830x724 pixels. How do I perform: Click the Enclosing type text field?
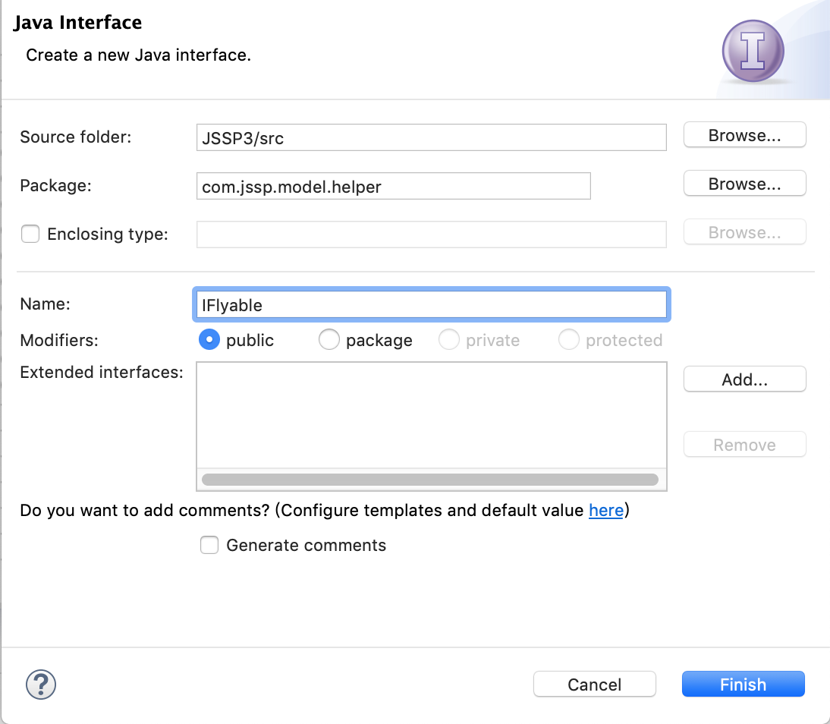click(432, 235)
